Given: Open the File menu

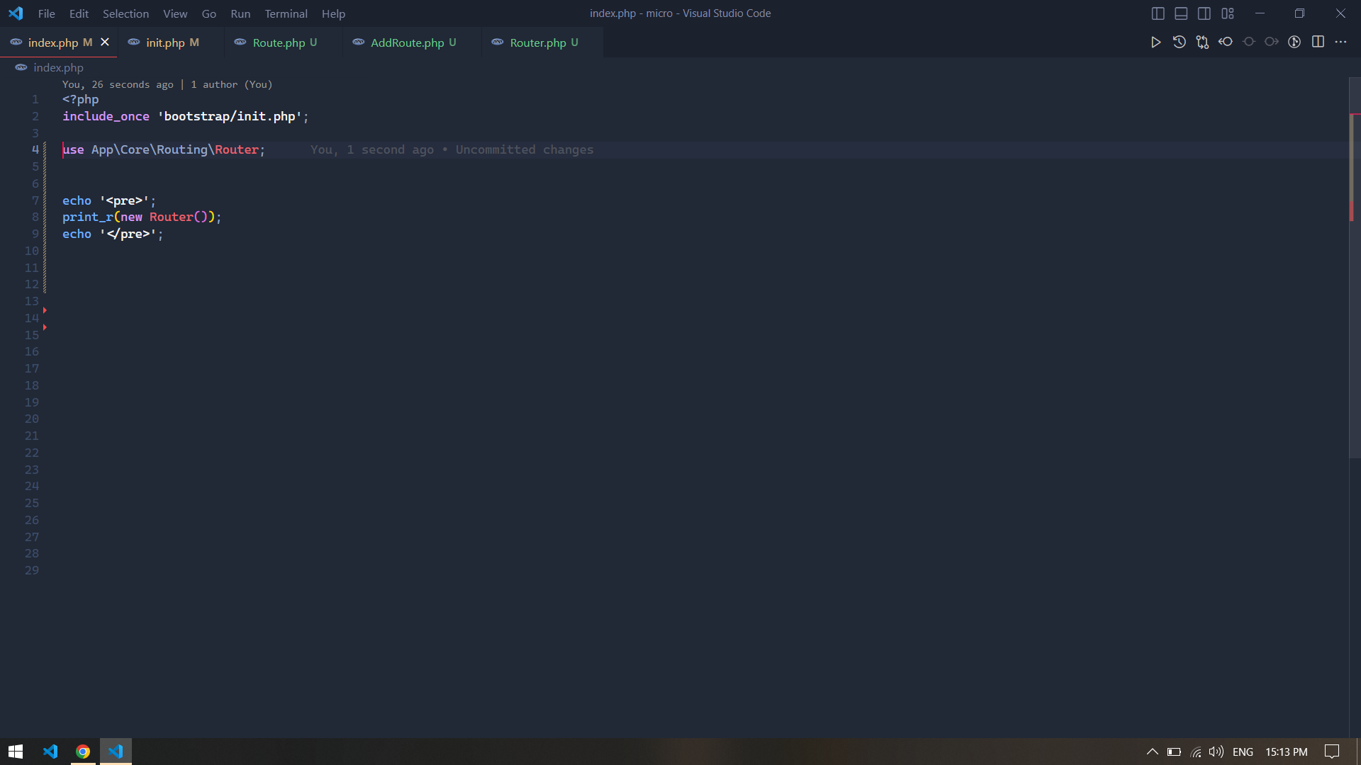Looking at the screenshot, I should (x=47, y=13).
